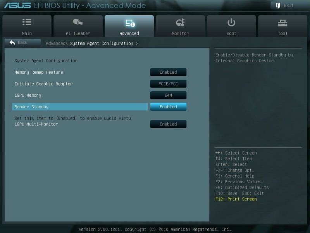This screenshot has width=310, height=233.
Task: Open Initiate Graphic Adapter PCIE/PCI dropdown
Action: coord(168,84)
